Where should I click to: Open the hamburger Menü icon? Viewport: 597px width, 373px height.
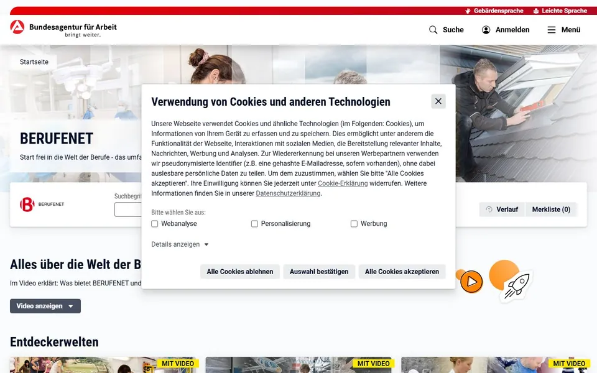[552, 30]
